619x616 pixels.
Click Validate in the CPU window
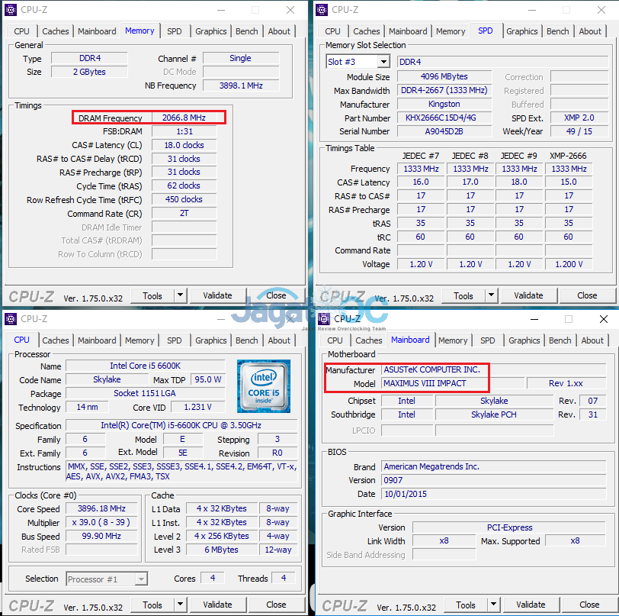pos(217,605)
